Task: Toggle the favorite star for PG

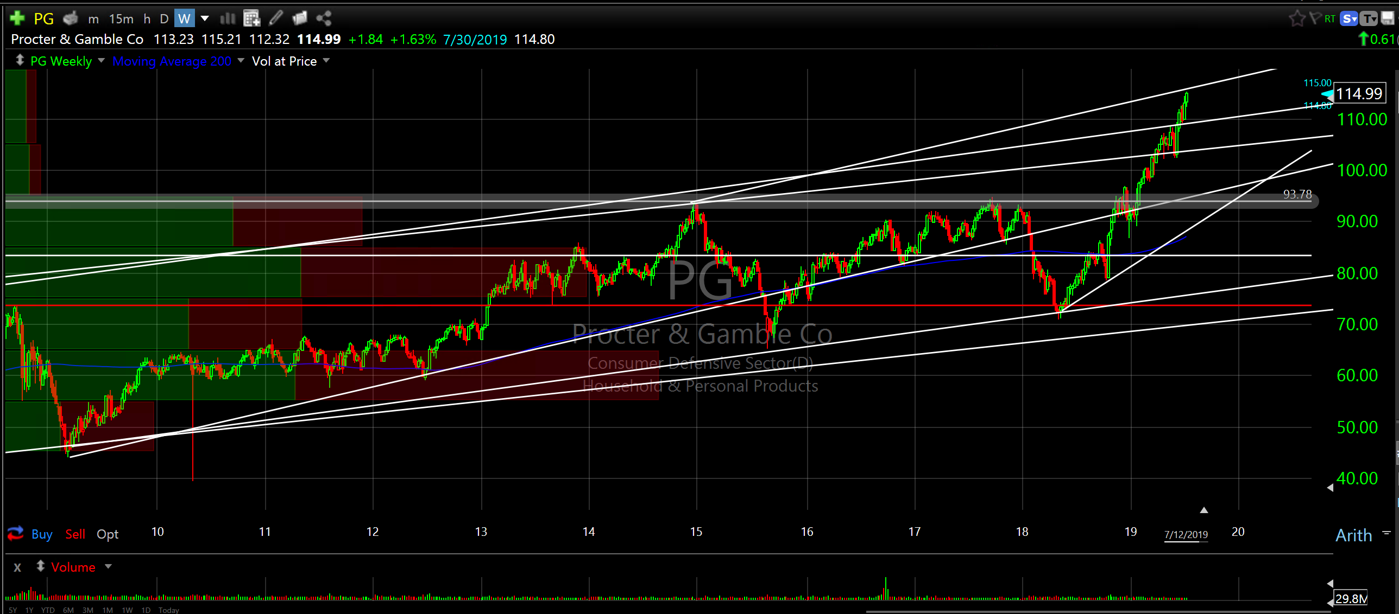Action: click(x=1297, y=19)
